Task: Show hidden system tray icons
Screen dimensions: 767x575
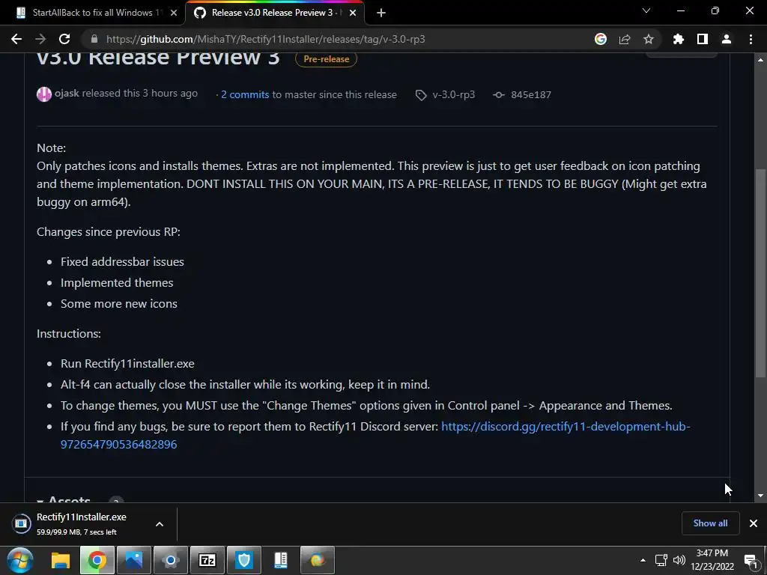Action: 643,560
